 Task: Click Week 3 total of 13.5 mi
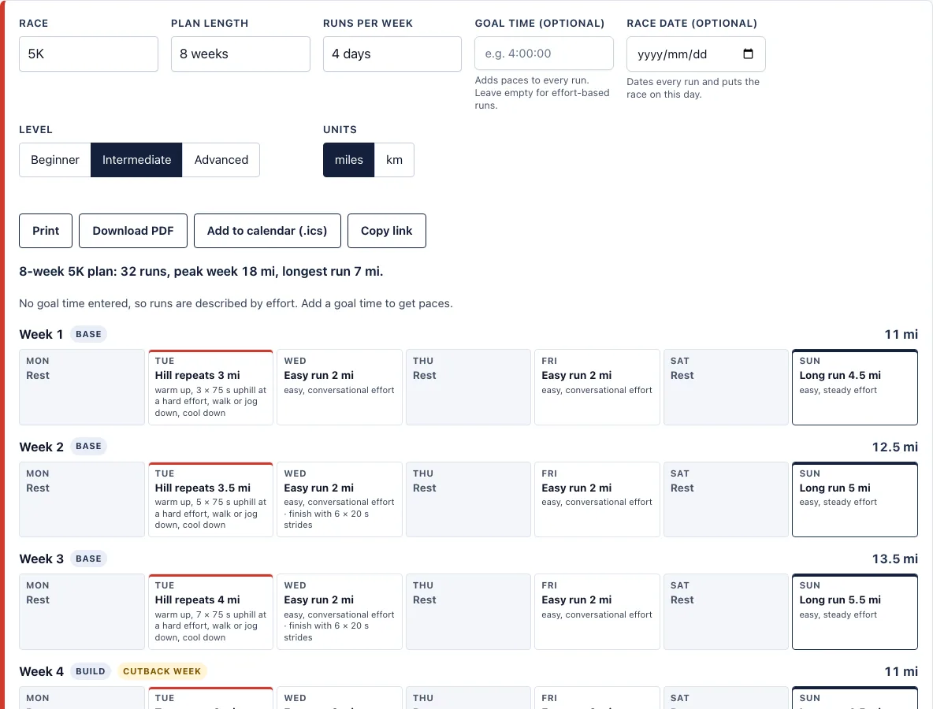(895, 559)
